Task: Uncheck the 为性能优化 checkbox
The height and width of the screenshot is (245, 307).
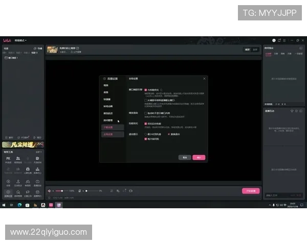Action: pos(146,89)
